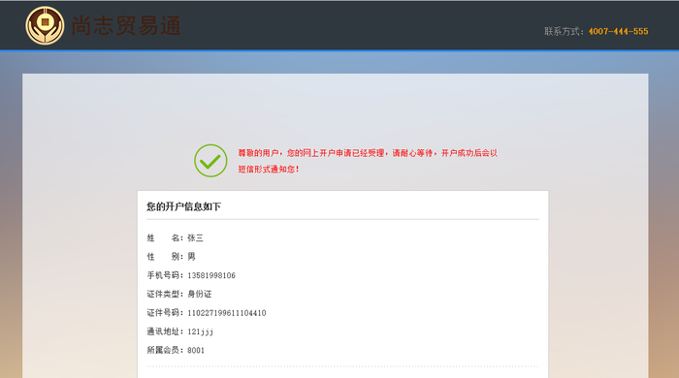Image resolution: width=679 pixels, height=378 pixels.
Task: Click the contact number 4007-444-555
Action: (x=619, y=31)
